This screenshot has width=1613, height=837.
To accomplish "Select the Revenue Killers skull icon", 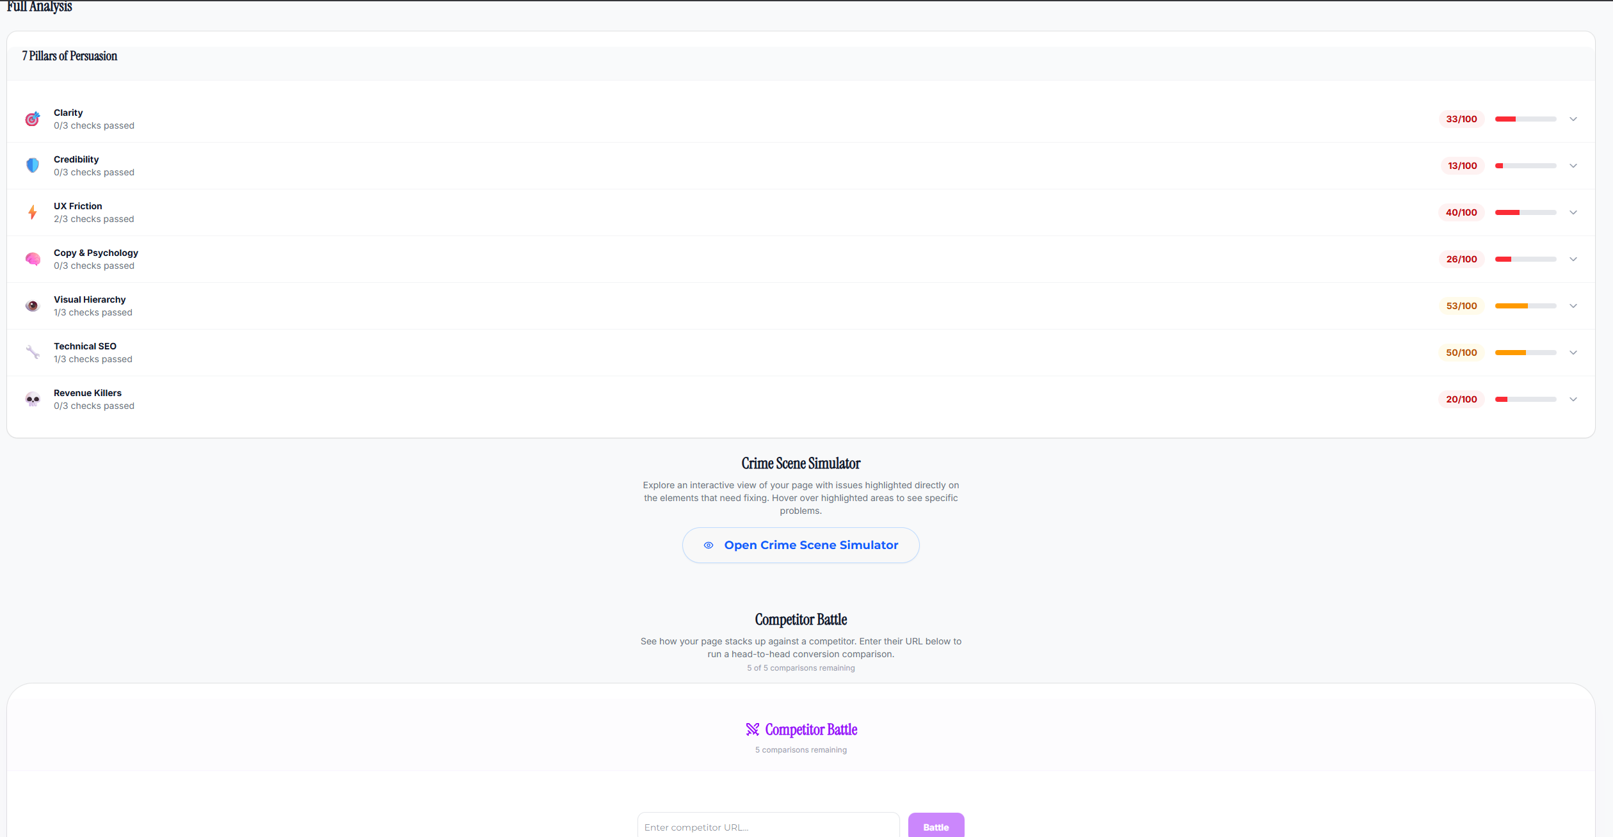I will pyautogui.click(x=33, y=399).
